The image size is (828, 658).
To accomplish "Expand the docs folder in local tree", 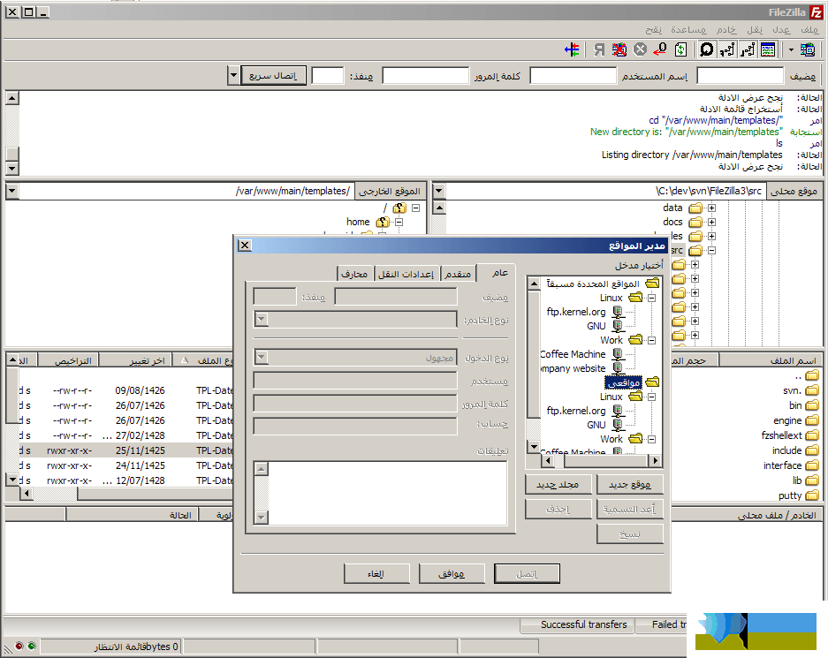I will click(x=712, y=223).
